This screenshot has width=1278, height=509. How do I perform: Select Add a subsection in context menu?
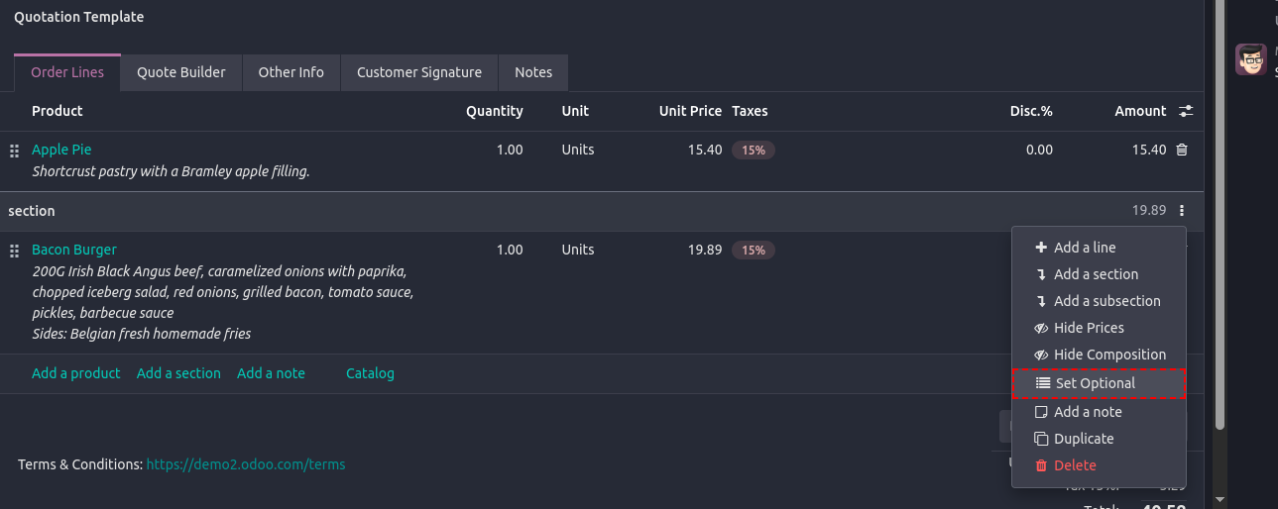[x=1106, y=301]
